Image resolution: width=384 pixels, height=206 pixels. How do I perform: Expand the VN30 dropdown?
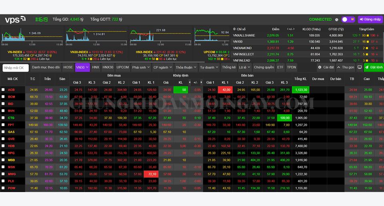click(x=82, y=67)
